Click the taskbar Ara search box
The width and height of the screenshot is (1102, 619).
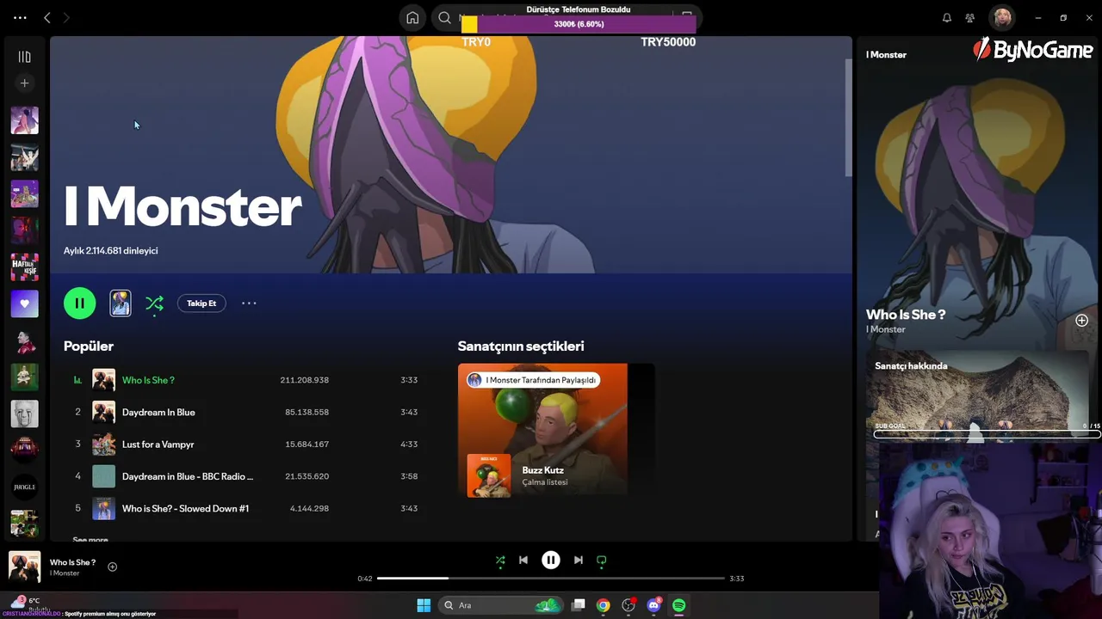pos(501,605)
